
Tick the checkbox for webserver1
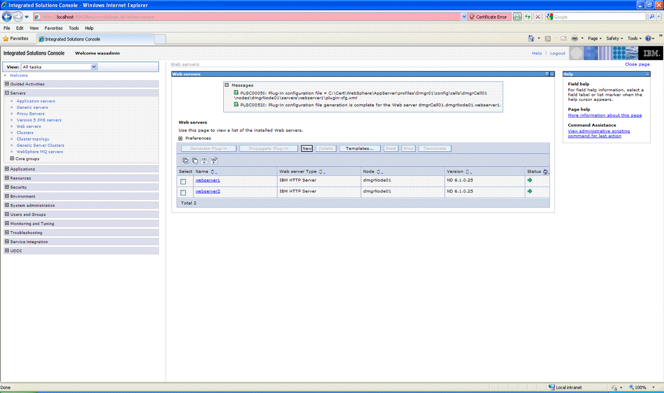[183, 181]
